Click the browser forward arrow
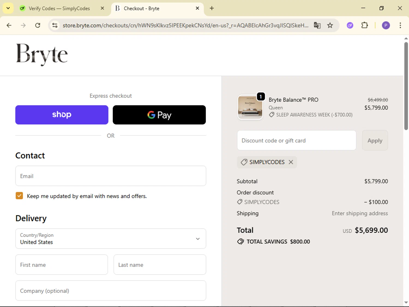Image resolution: width=409 pixels, height=307 pixels. [x=23, y=25]
